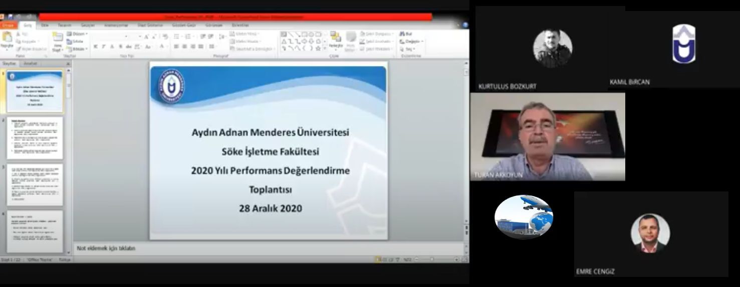
Task: Toggle bold formatting (K button)
Action: tap(95, 46)
